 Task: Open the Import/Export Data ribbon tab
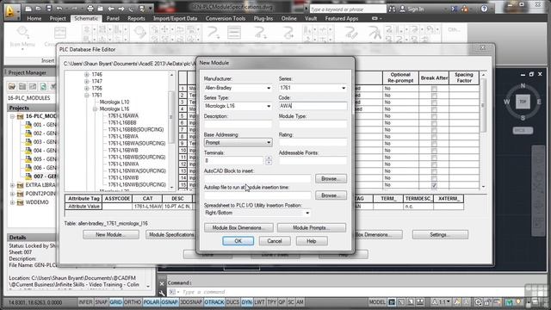[175, 19]
